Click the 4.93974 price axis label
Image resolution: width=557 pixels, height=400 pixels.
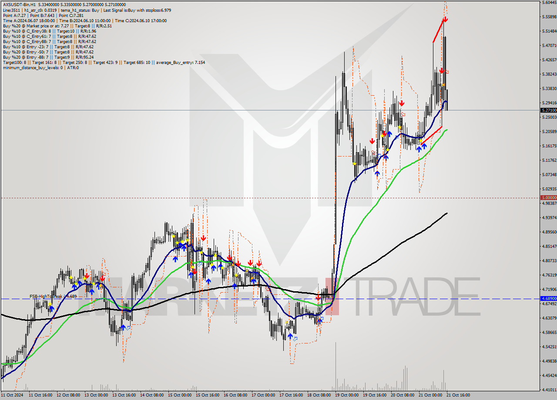(x=549, y=217)
